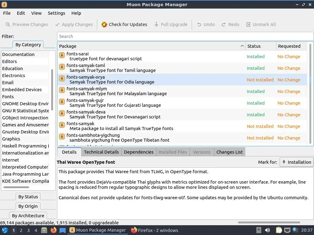Click the fonts-samyak-deva package icon
This screenshot has height=235, width=314.
(x=62, y=113)
